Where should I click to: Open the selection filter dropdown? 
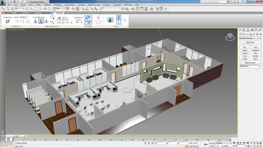point(20,8)
